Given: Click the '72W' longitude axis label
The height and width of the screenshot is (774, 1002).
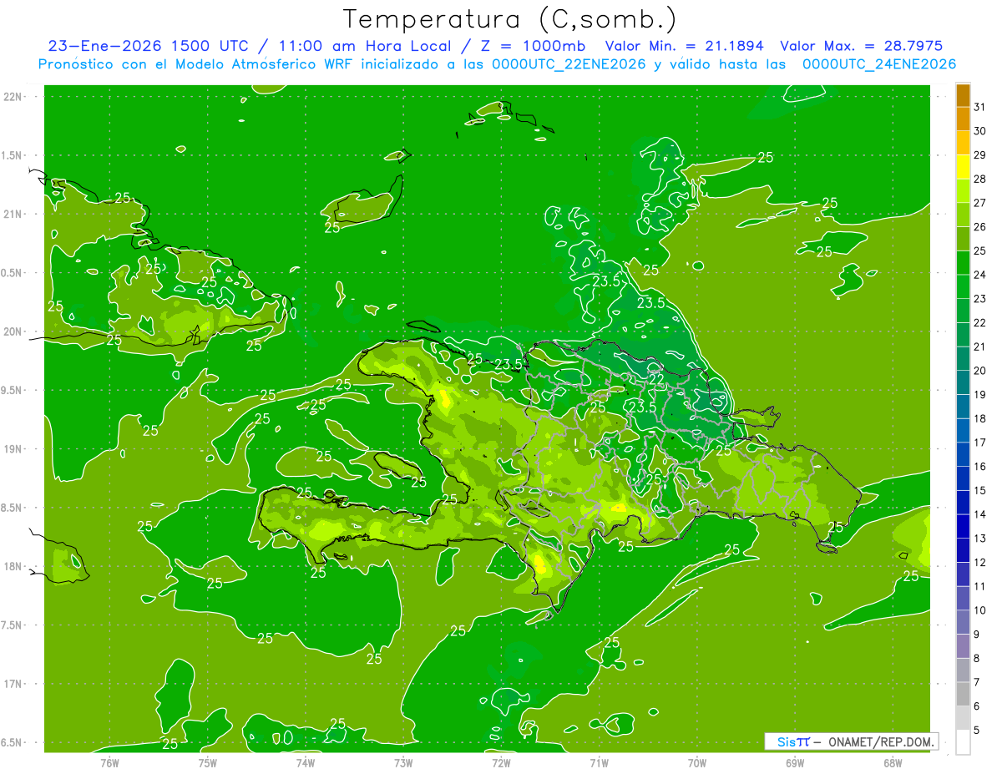Looking at the screenshot, I should coord(501,762).
